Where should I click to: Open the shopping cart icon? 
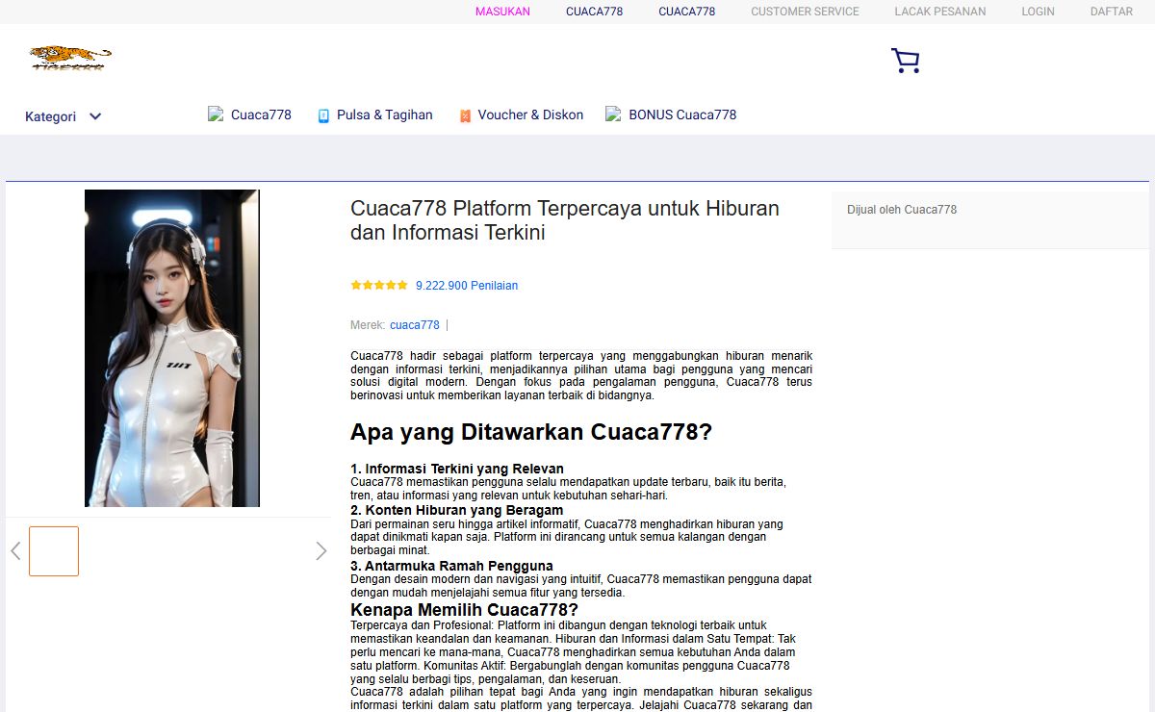(905, 62)
